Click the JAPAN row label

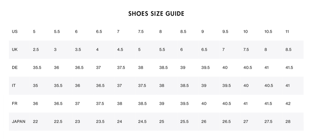point(18,121)
